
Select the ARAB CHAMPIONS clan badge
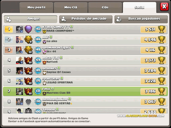44,31
